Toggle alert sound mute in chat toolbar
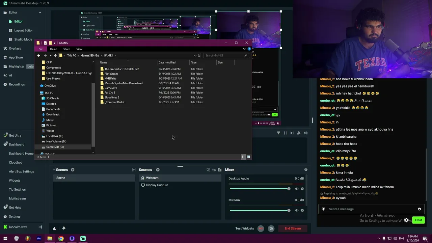Image resolution: width=432 pixels, height=243 pixels. pyautogui.click(x=299, y=133)
